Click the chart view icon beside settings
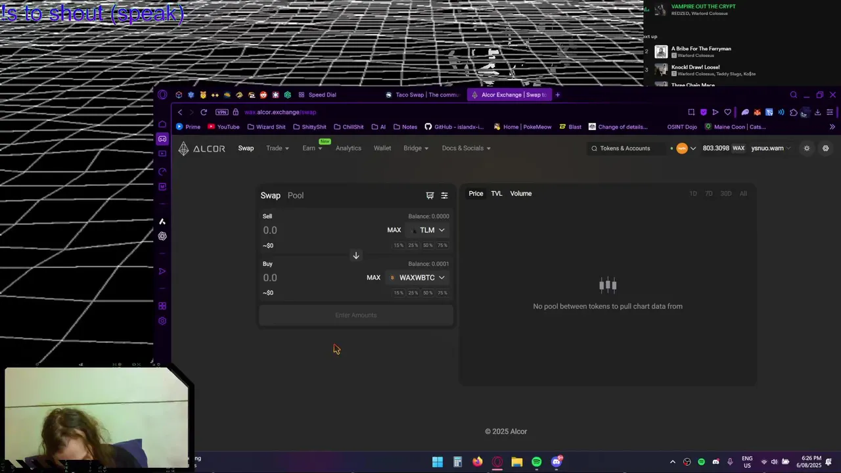841x473 pixels. 430,196
